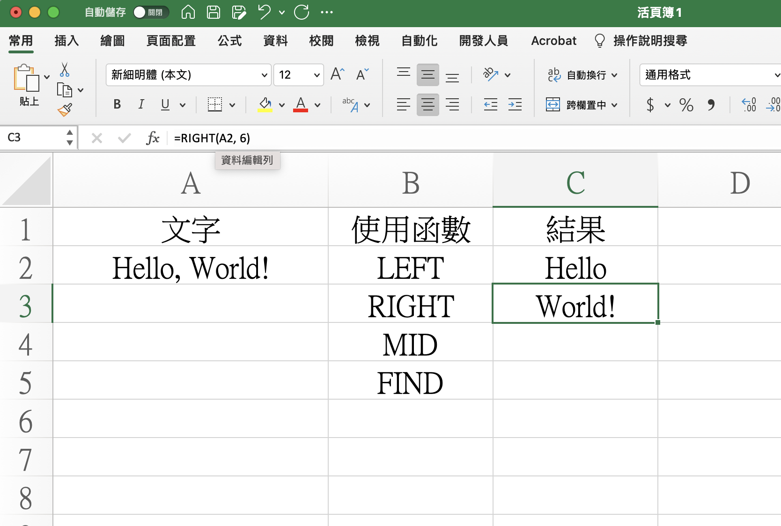Image resolution: width=781 pixels, height=526 pixels.
Task: Expand the Paste options arrow
Action: click(x=47, y=77)
